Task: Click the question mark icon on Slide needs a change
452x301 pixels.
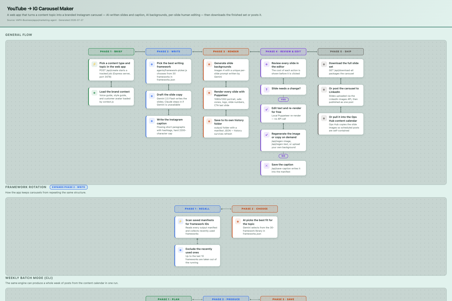Action: (x=267, y=90)
